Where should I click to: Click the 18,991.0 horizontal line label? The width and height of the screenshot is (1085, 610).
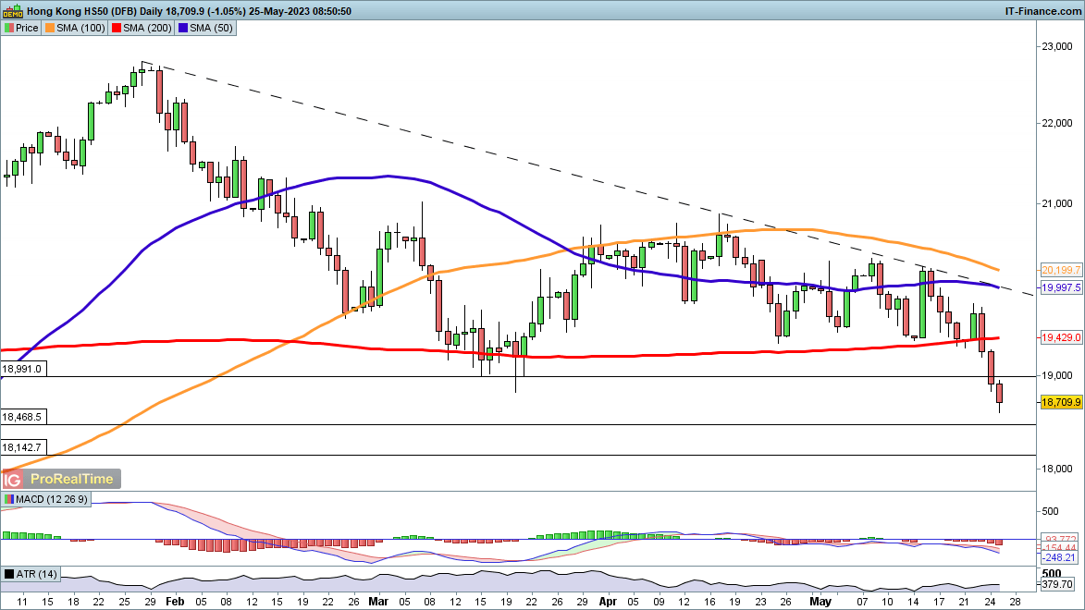coord(23,370)
